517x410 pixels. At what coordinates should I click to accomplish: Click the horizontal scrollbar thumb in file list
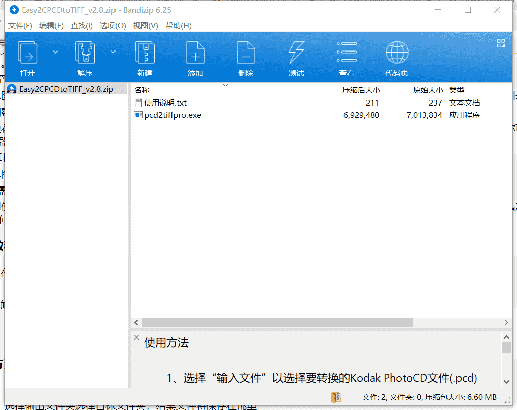point(277,323)
